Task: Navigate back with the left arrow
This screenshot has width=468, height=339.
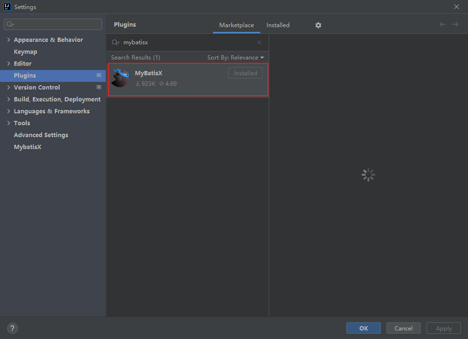Action: (442, 24)
